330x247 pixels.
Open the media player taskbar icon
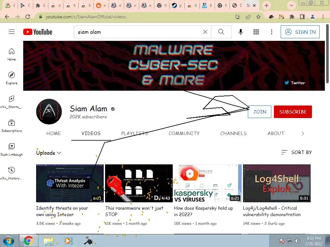coord(68,241)
